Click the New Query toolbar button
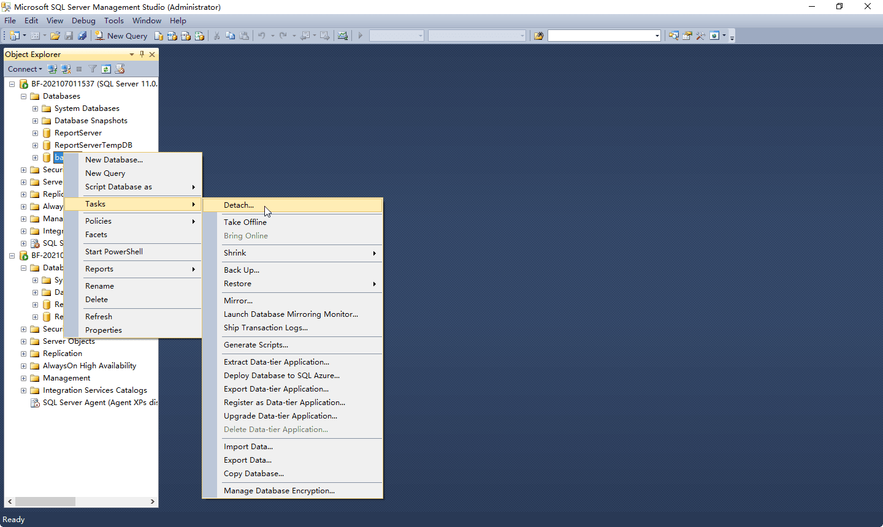Screen dimensions: 883x527 pos(121,36)
